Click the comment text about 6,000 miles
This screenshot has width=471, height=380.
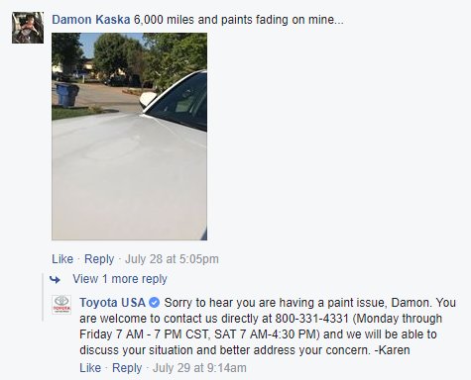tap(239, 20)
